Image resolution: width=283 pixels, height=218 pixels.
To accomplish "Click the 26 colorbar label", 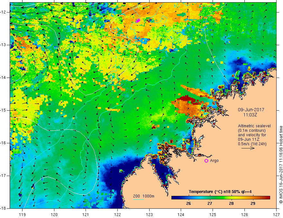I will 188,204.
